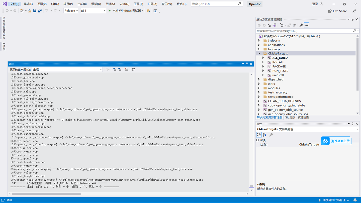
Task: Clear all output in the Output window
Action: [x=127, y=69]
